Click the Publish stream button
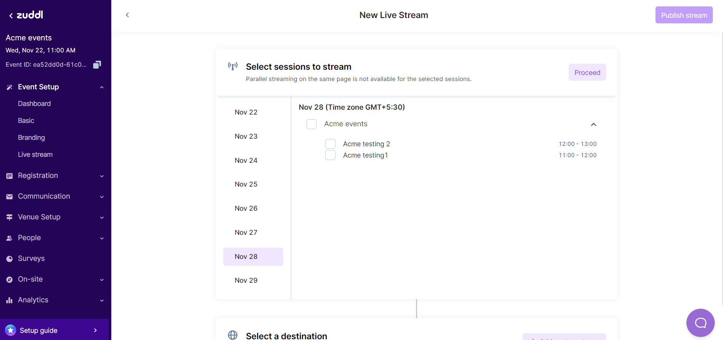 coord(684,15)
